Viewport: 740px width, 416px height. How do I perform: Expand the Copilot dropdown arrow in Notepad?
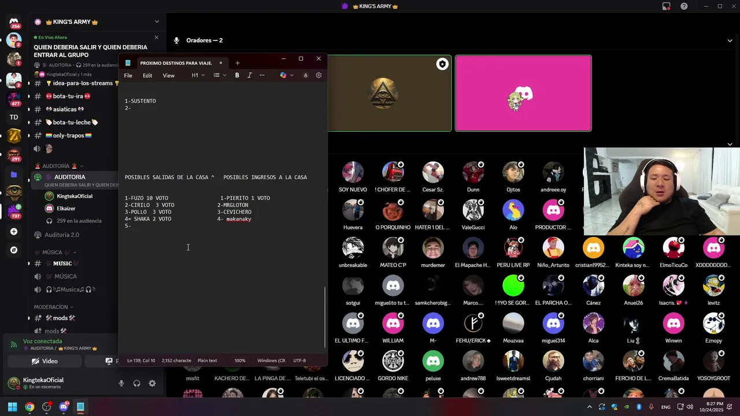pos(291,75)
